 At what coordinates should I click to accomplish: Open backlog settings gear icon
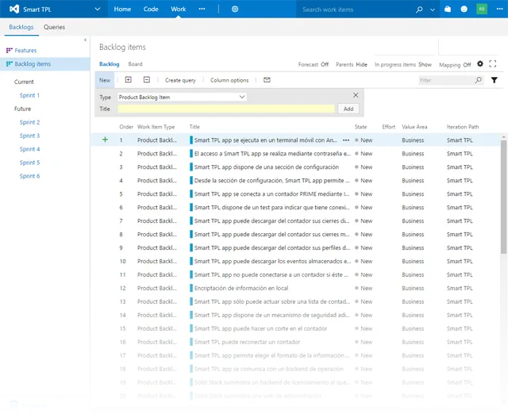480,63
